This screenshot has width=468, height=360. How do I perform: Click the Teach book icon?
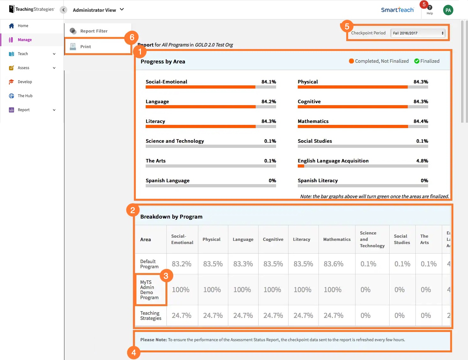[x=11, y=54]
